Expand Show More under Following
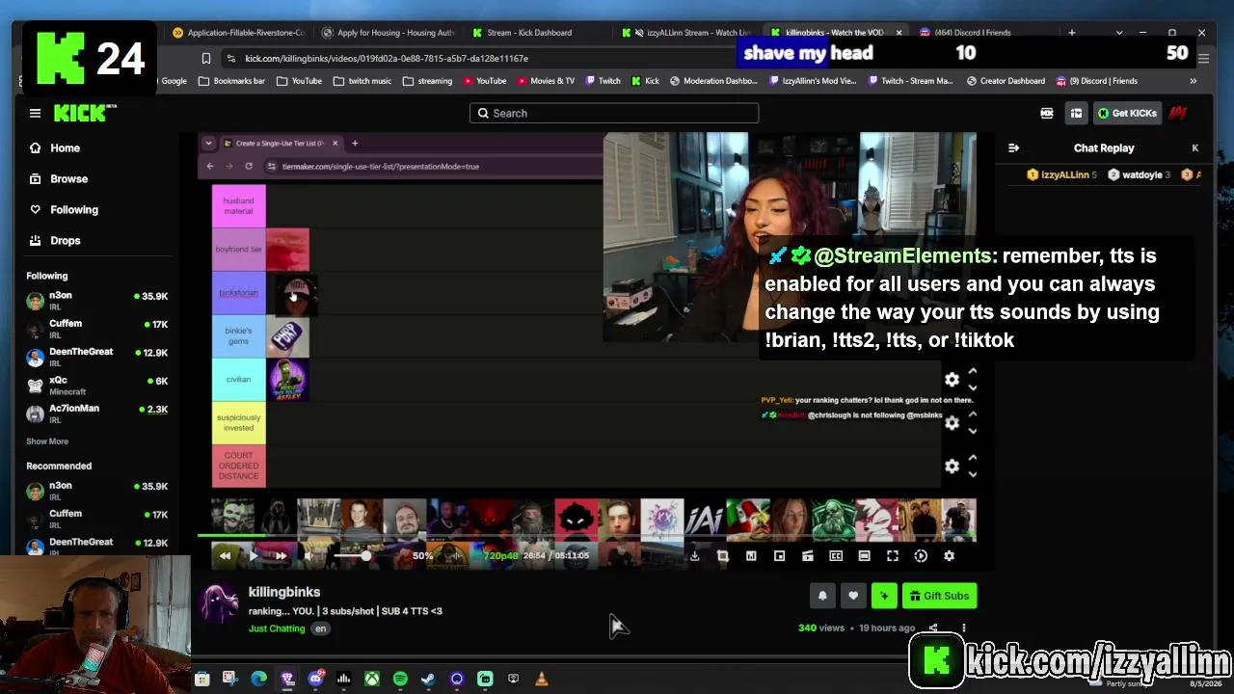 tap(47, 441)
